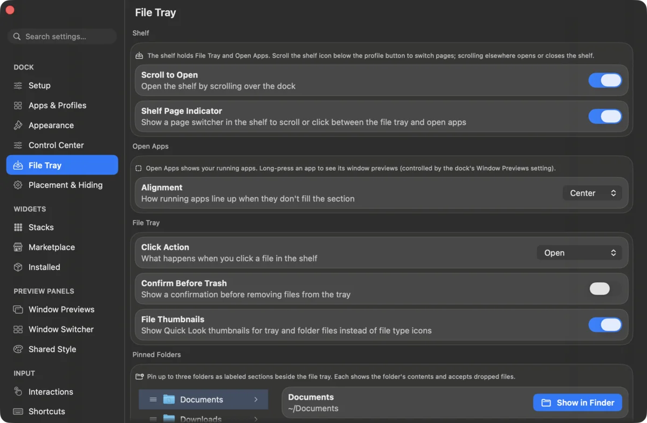Click the Marketplace storefront icon
The width and height of the screenshot is (647, 423).
(18, 247)
